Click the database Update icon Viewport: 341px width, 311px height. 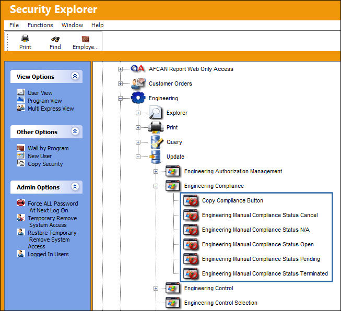click(156, 157)
